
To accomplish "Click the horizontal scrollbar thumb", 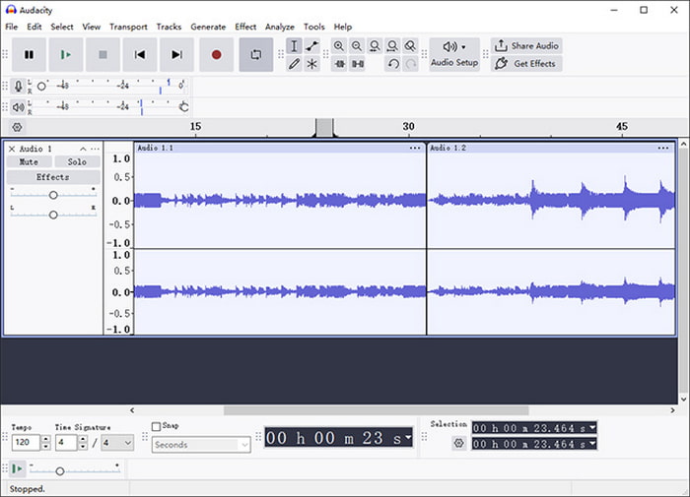I will pos(377,410).
